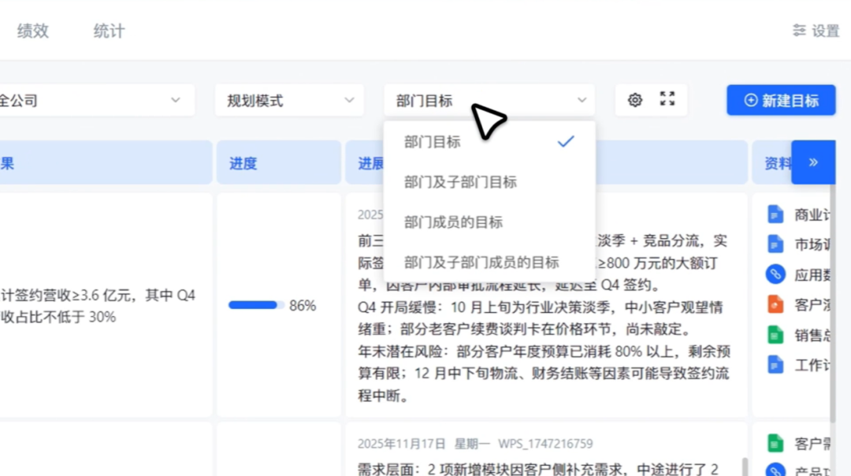Choose 部门及子部门成员的目标 option

(489, 262)
